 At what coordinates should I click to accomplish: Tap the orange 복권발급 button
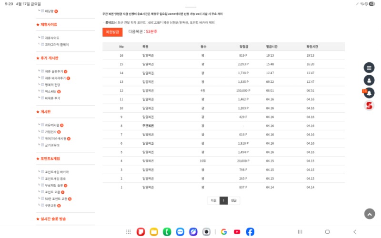(x=112, y=32)
